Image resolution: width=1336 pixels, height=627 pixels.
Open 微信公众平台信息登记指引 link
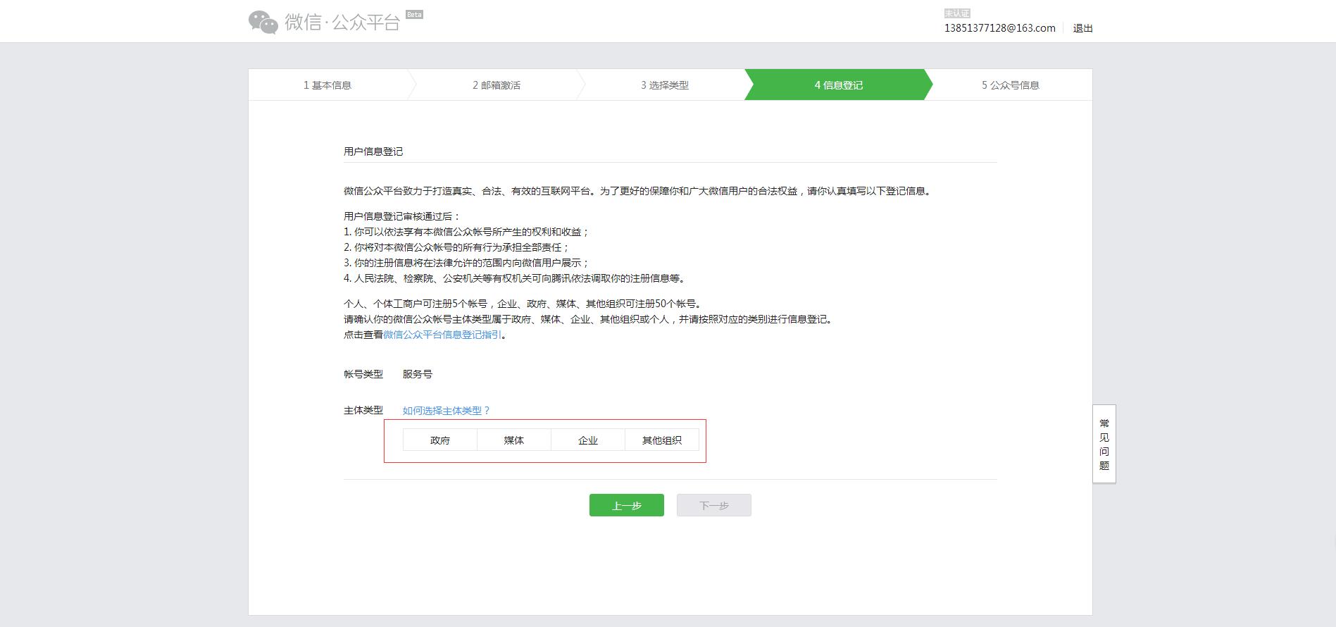(x=442, y=335)
